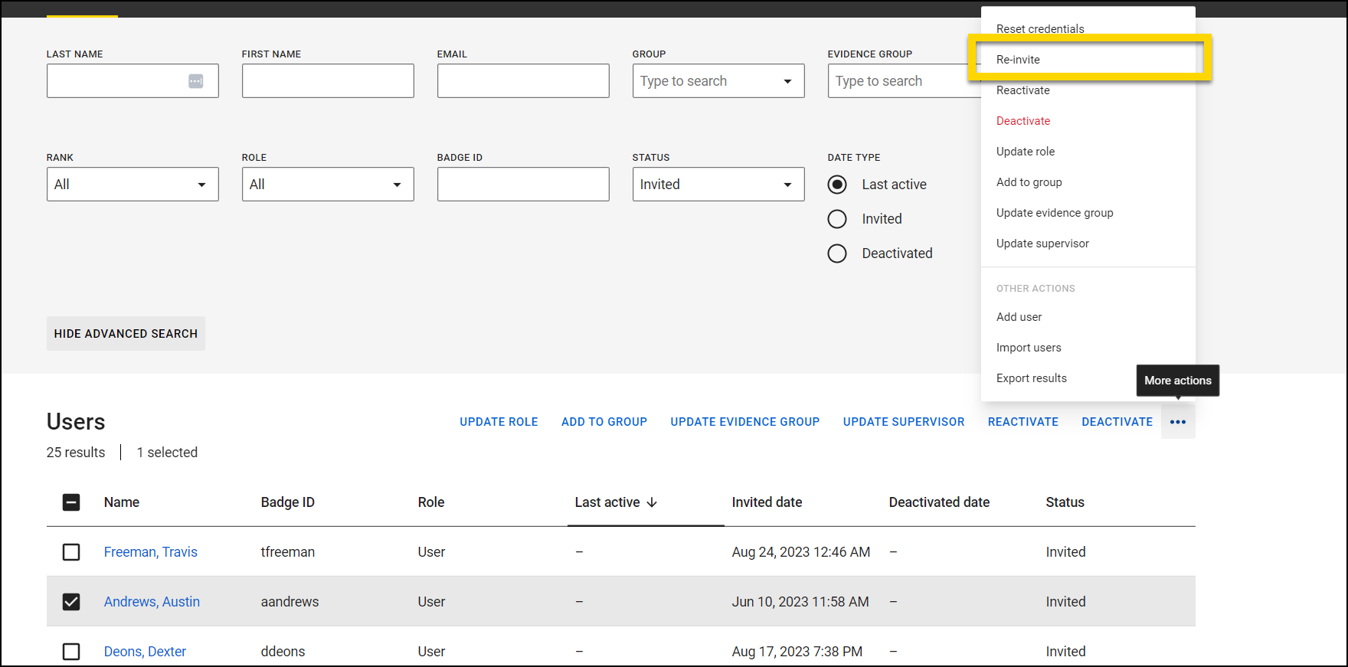
Task: Click badge ID text ddeons
Action: (283, 652)
